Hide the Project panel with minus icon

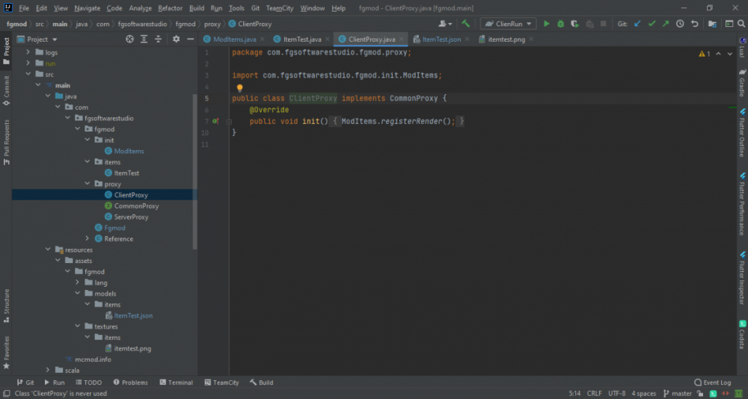point(190,39)
